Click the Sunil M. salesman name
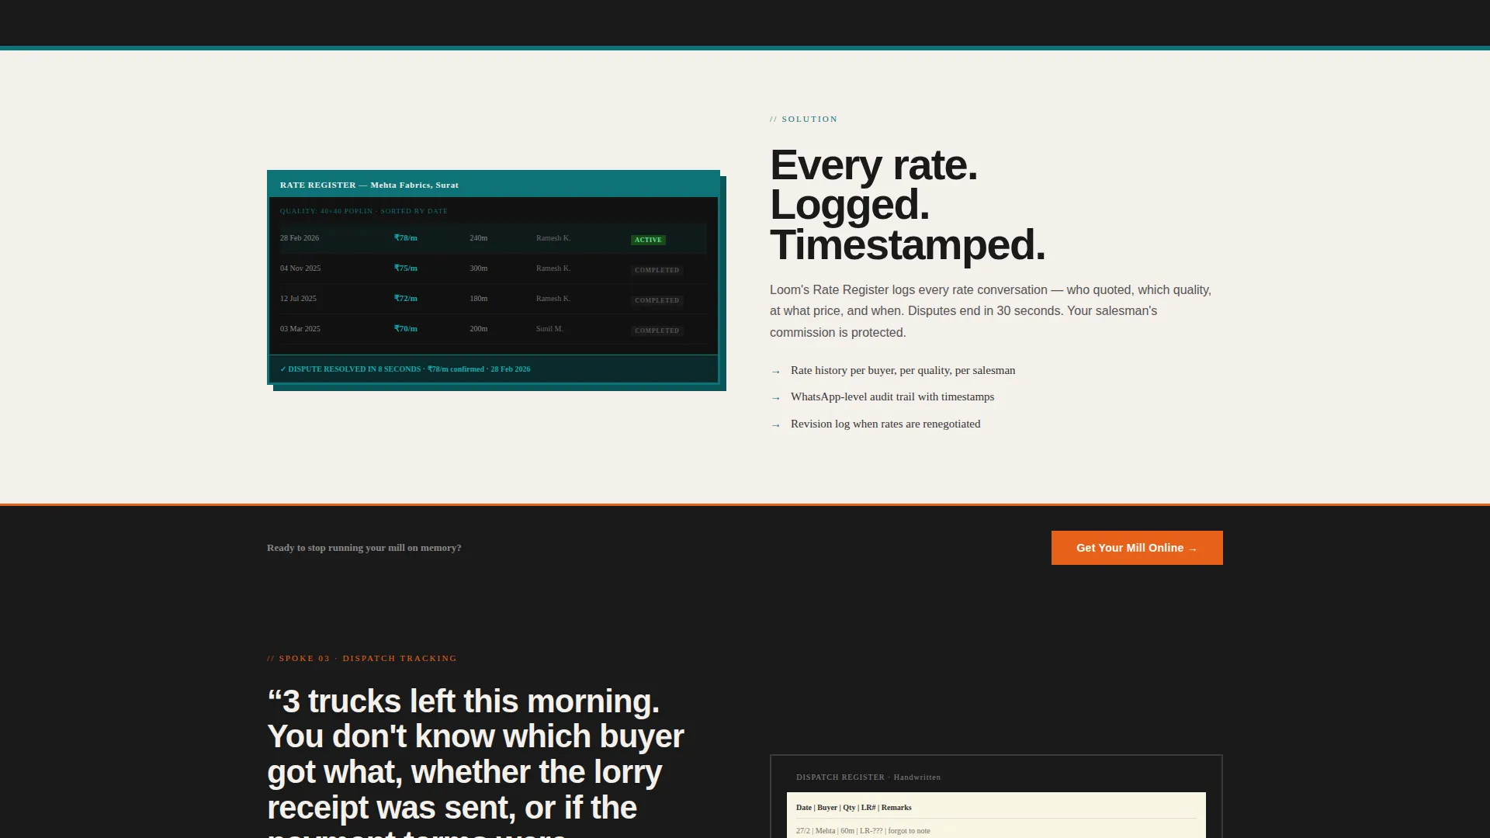This screenshot has height=838, width=1490. [x=549, y=329]
